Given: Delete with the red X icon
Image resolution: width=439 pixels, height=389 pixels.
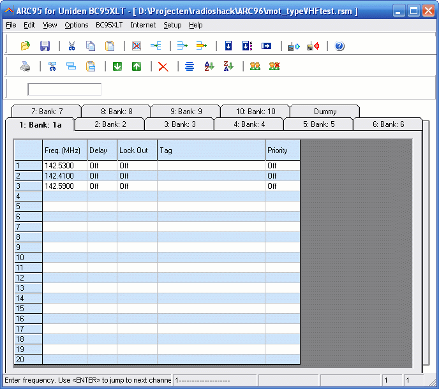Looking at the screenshot, I should coord(163,67).
